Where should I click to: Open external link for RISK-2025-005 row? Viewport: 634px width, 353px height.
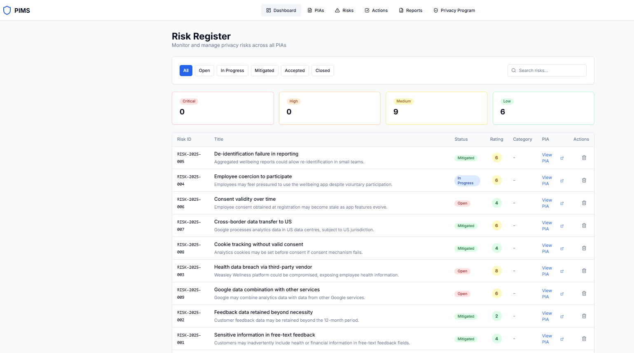562,158
